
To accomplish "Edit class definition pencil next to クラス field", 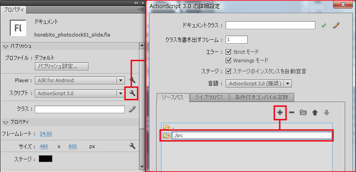I will click(132, 109).
